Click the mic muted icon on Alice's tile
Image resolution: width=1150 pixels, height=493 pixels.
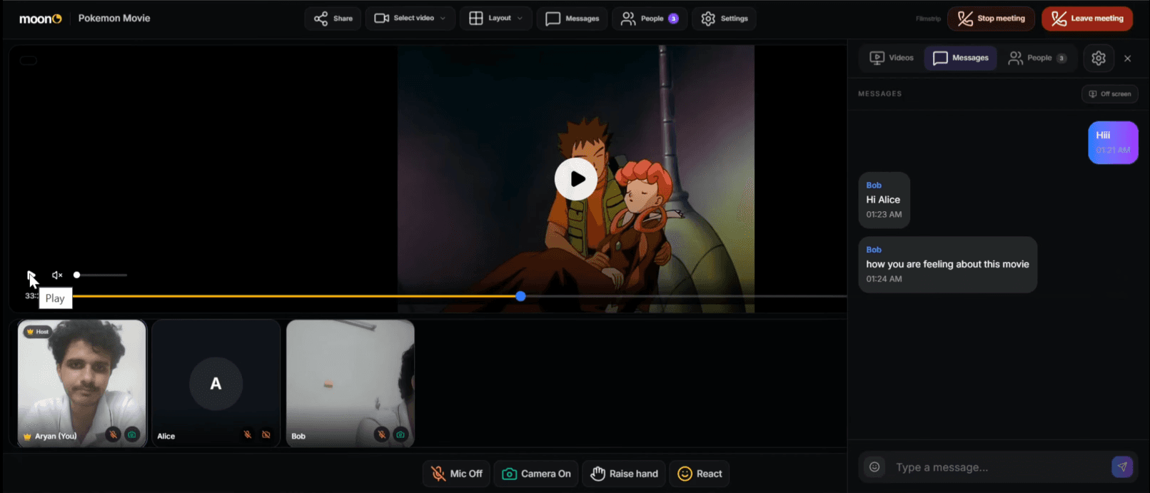point(247,434)
